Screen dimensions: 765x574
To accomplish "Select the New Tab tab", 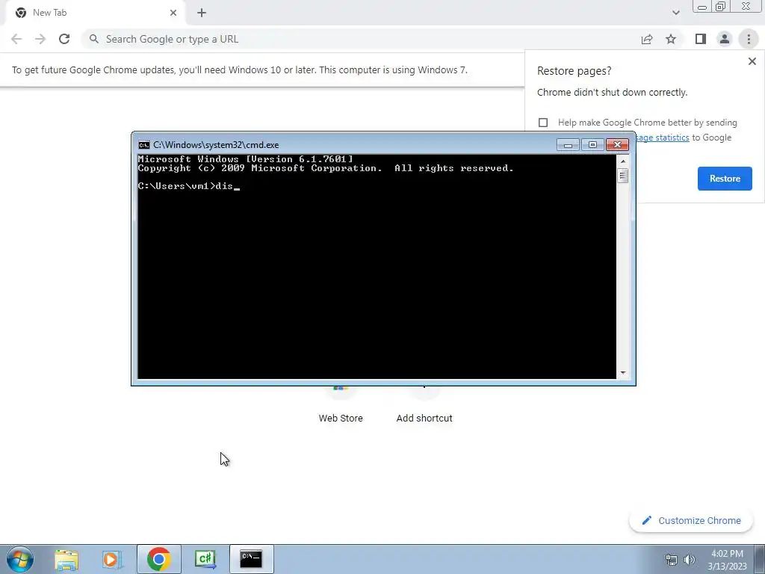I will click(95, 13).
